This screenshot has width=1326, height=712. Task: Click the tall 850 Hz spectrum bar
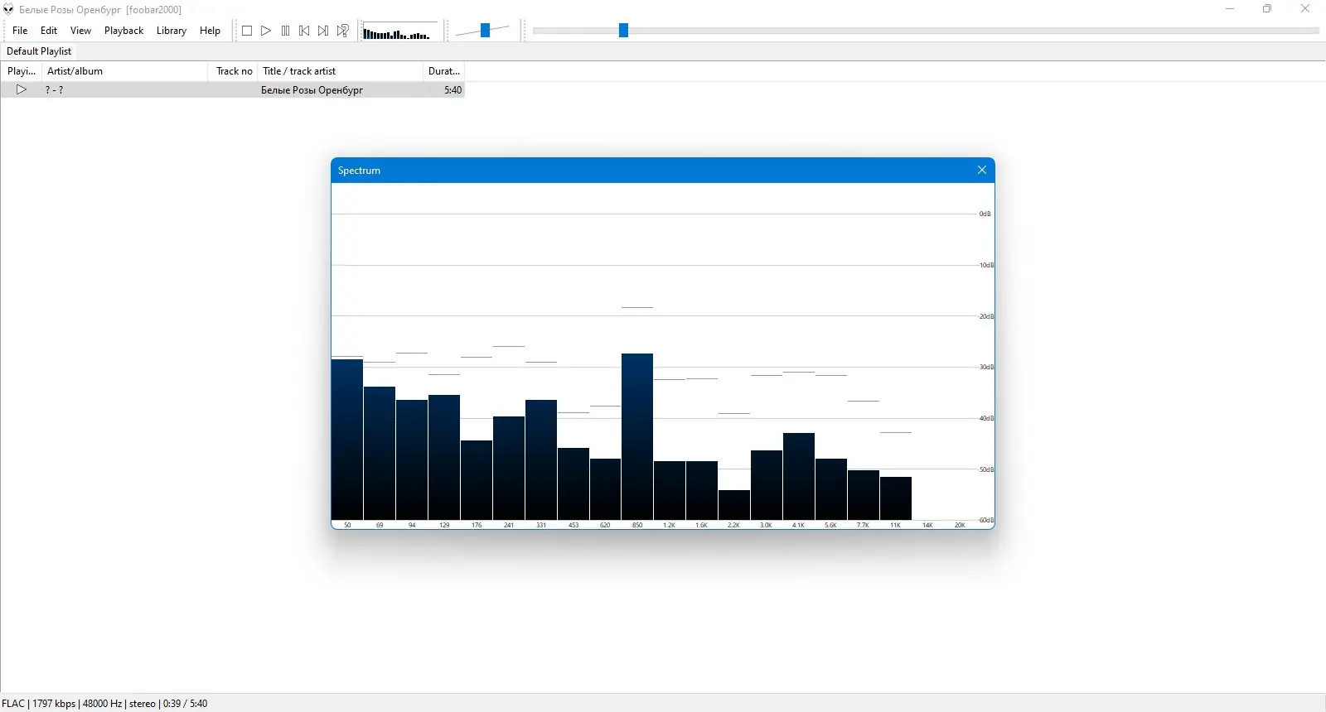[637, 436]
